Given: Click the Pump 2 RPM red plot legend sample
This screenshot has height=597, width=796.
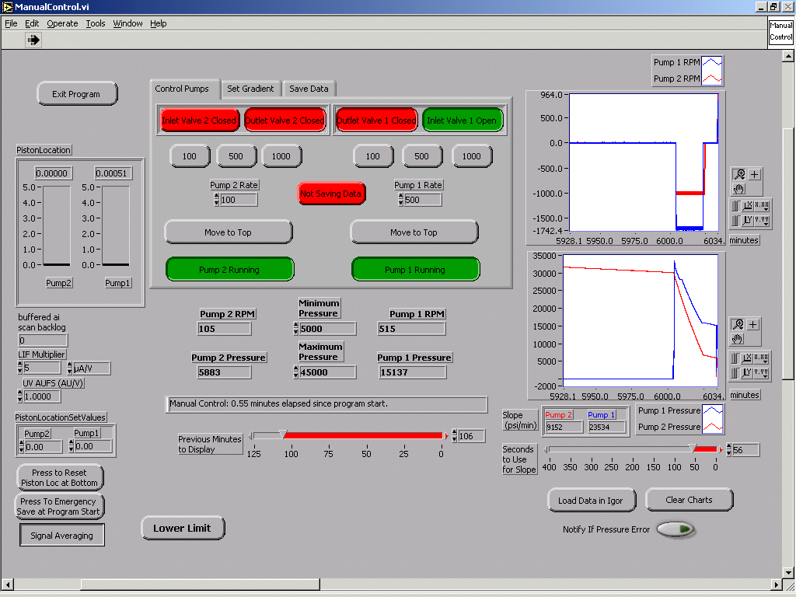Looking at the screenshot, I should (x=712, y=79).
